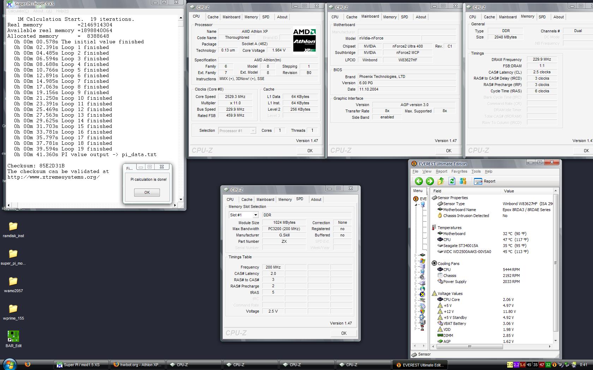Switch to About tab in Mainboard CPU-Z window

[x=421, y=17]
